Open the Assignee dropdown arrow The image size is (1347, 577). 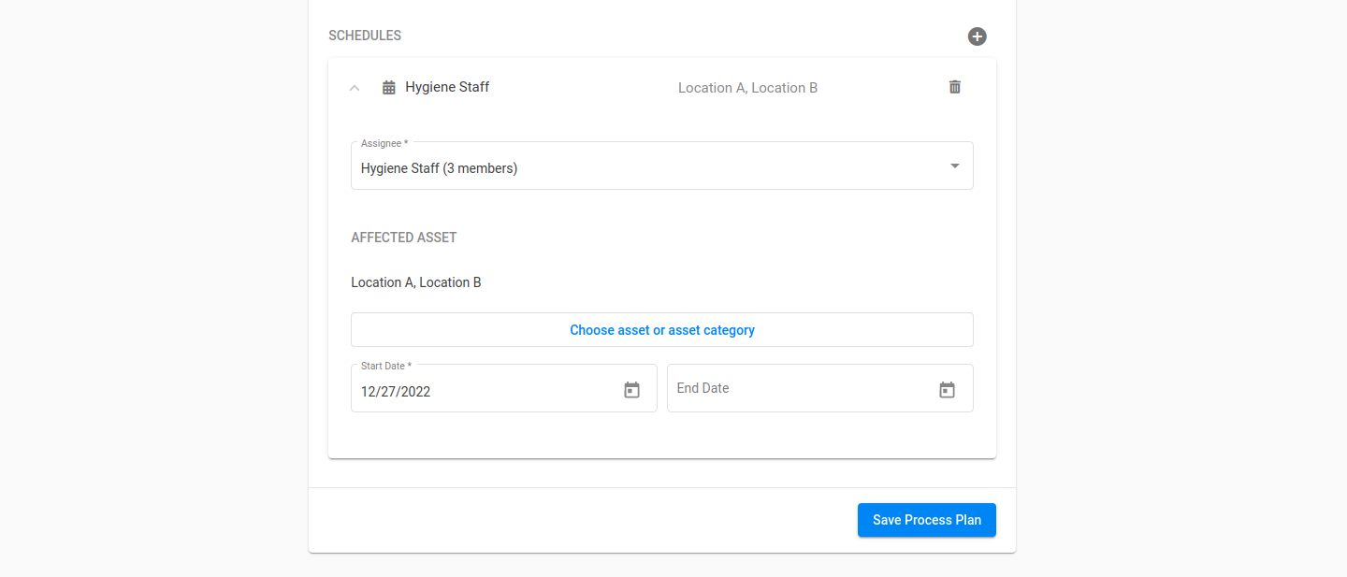coord(954,166)
